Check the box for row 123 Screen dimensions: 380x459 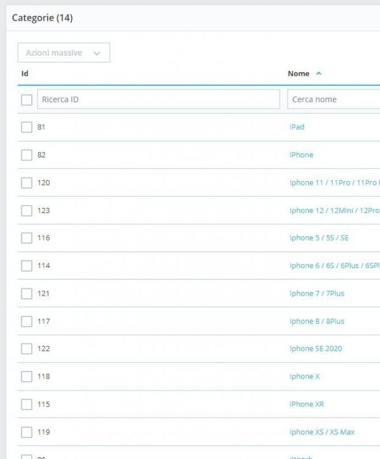[x=27, y=211]
